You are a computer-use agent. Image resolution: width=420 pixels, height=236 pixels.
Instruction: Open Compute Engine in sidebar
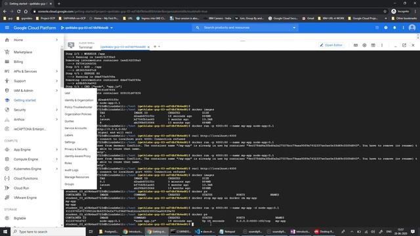[x=26, y=159]
